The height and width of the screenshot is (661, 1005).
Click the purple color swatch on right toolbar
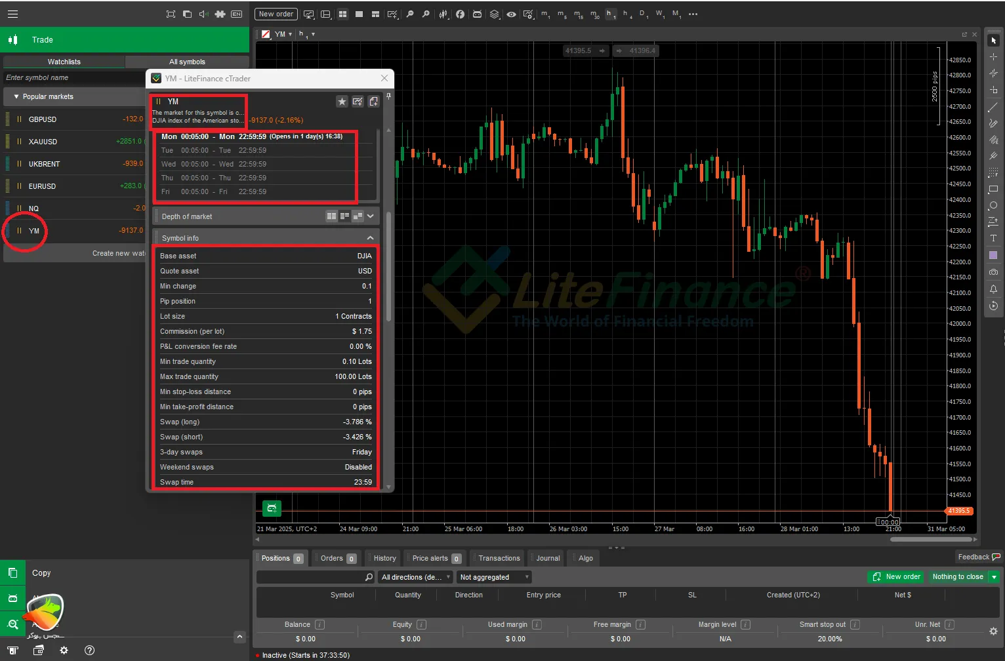tap(993, 256)
